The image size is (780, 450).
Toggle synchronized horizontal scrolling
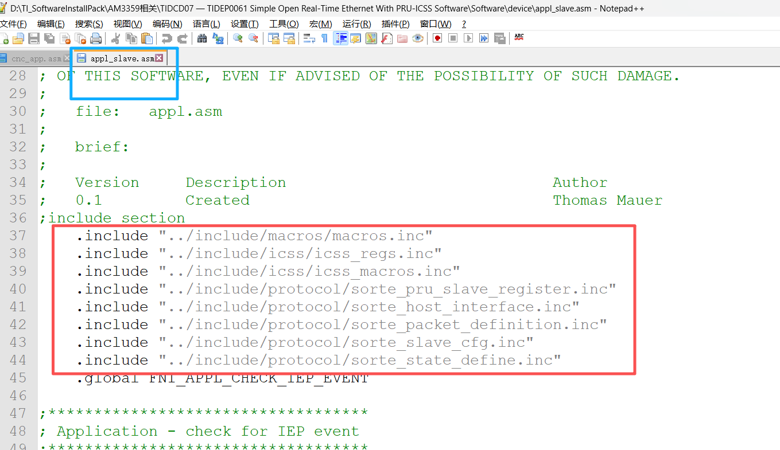tap(289, 38)
